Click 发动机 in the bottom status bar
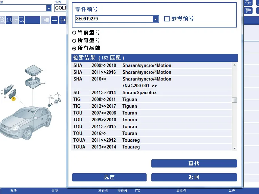This screenshot has height=194, width=259. pyautogui.click(x=103, y=191)
